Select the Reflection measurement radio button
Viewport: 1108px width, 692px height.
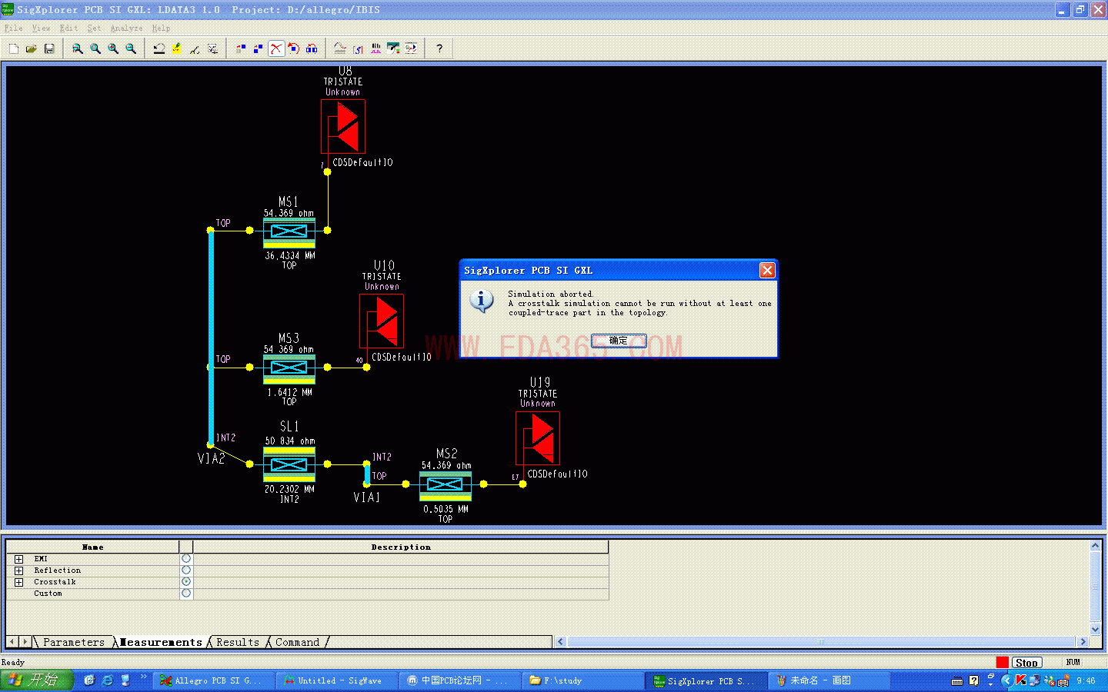[186, 571]
